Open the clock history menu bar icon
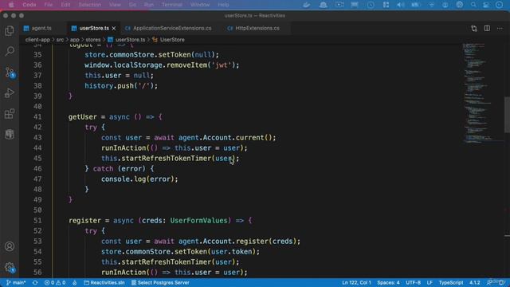Viewport: 510px width, 287px height. 371,5
